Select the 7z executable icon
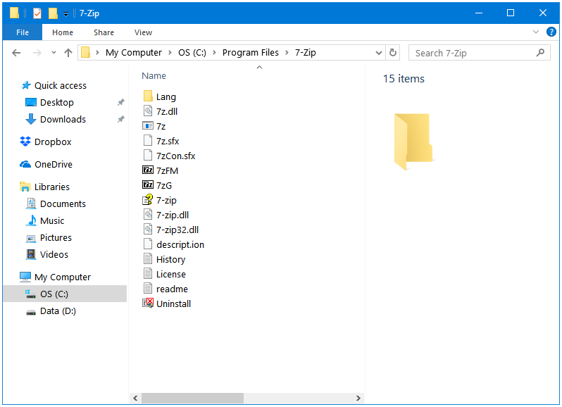This screenshot has height=407, width=562. pos(148,126)
